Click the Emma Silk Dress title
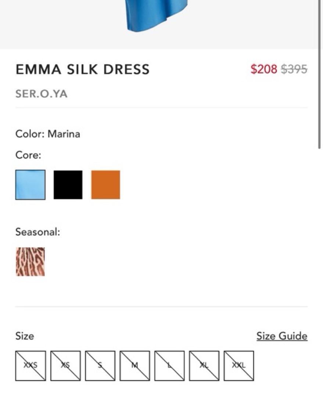 coord(83,69)
